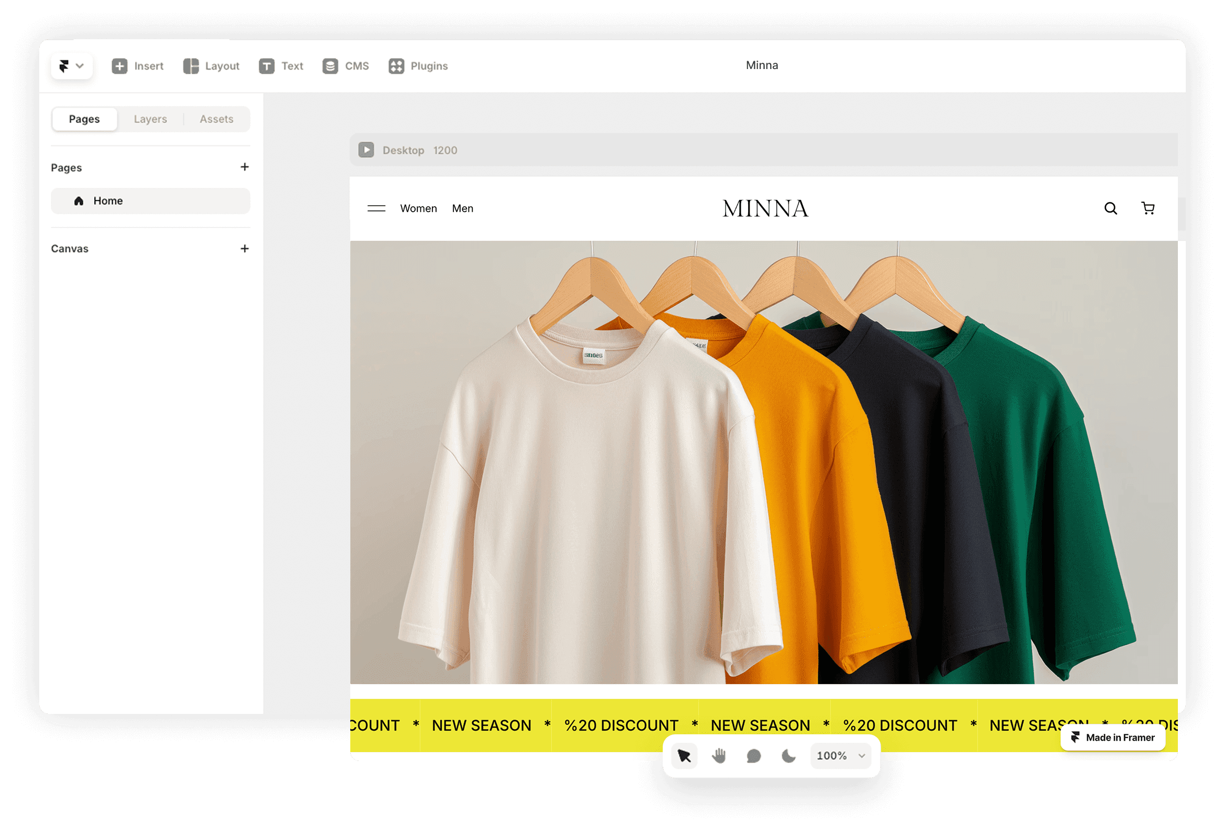Select the hero t-shirts image

pyautogui.click(x=764, y=462)
